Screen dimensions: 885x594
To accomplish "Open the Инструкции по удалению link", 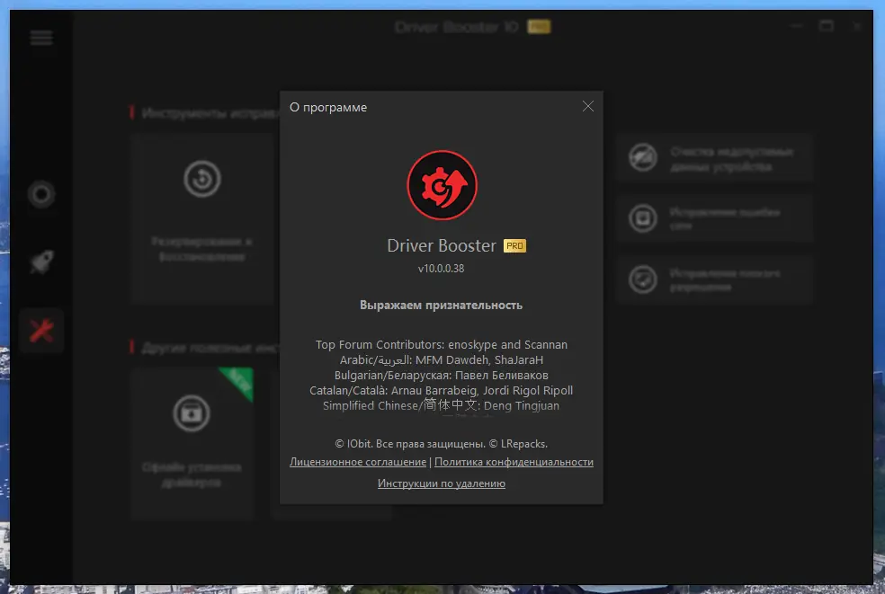I will pyautogui.click(x=442, y=483).
